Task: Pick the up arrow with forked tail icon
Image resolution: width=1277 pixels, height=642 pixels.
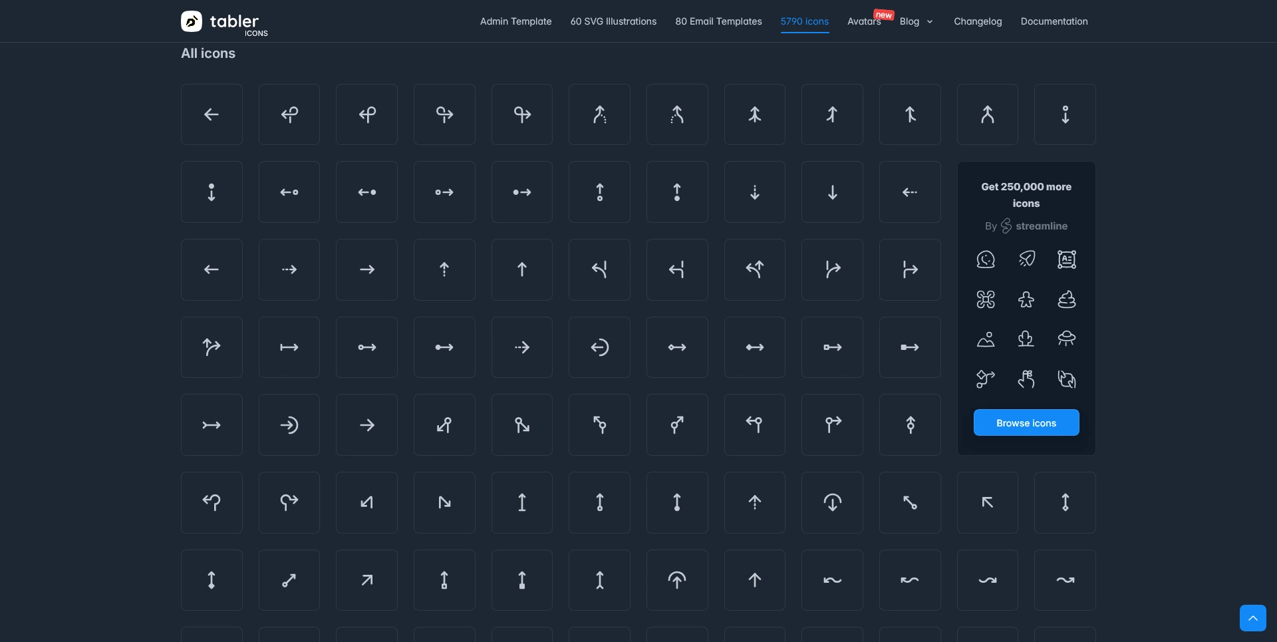Action: point(599,579)
